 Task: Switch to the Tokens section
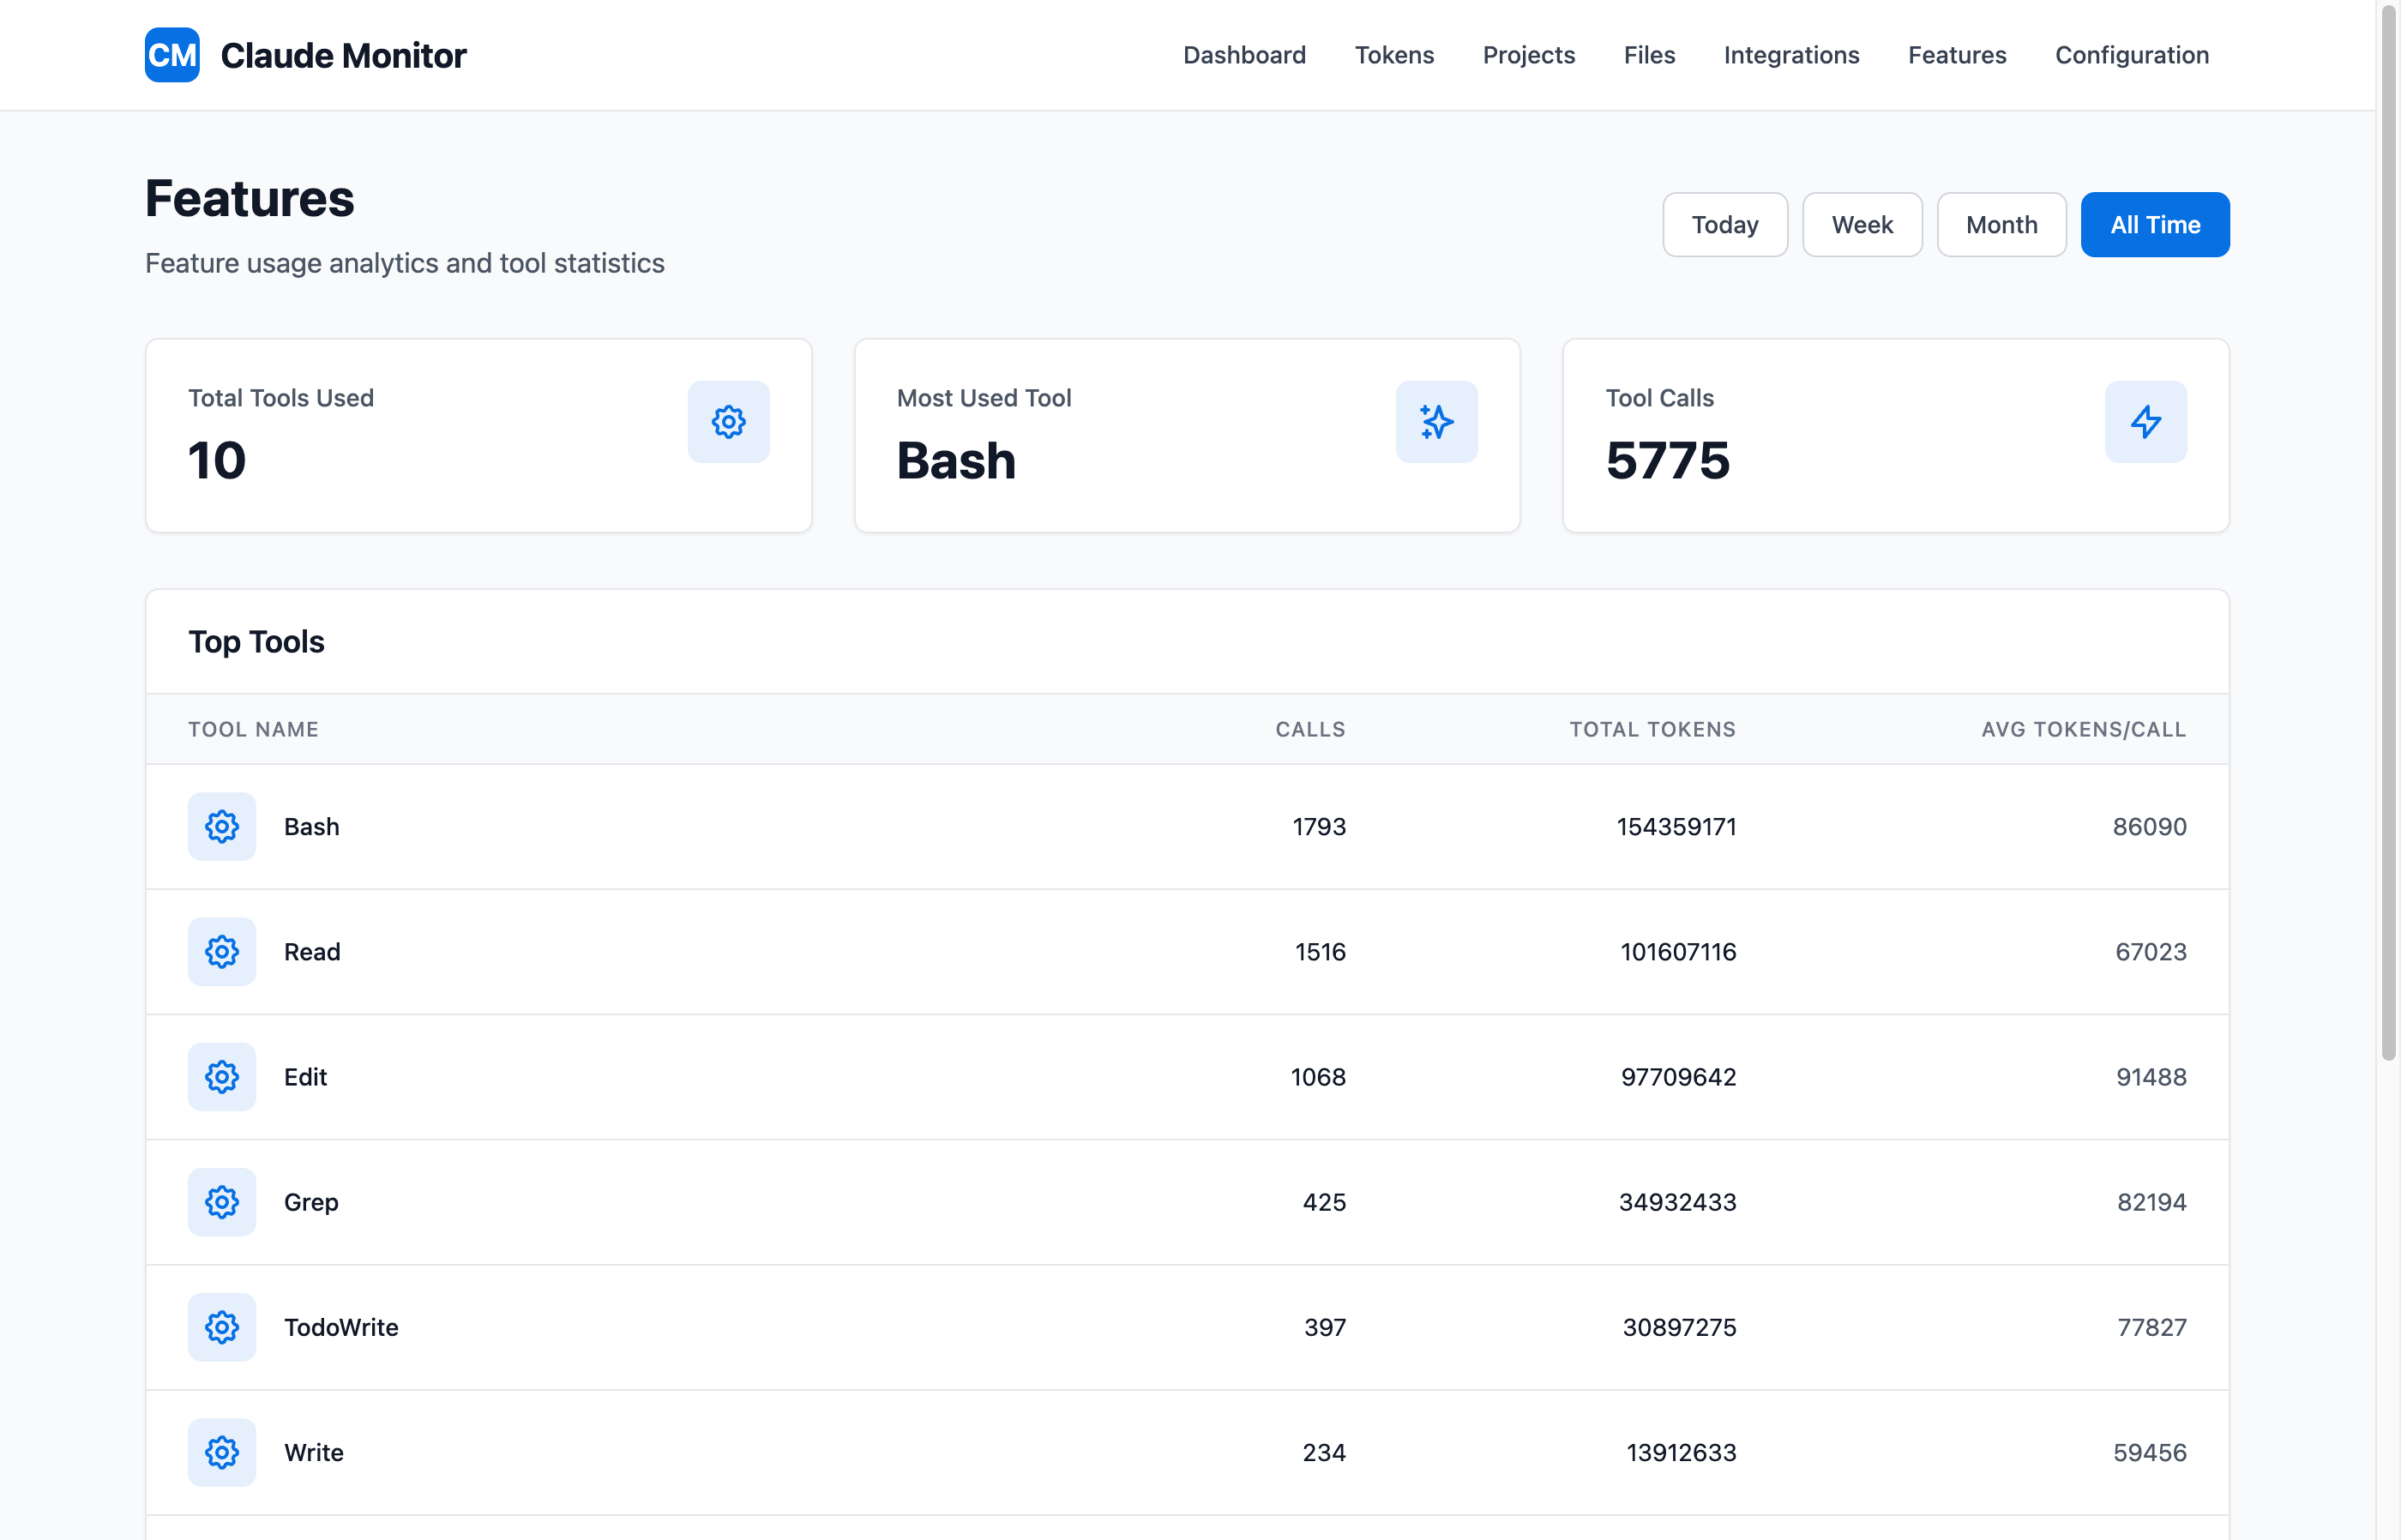pos(1394,55)
